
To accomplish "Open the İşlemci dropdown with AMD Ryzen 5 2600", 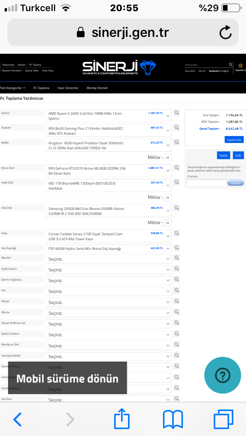I will tap(108, 116).
